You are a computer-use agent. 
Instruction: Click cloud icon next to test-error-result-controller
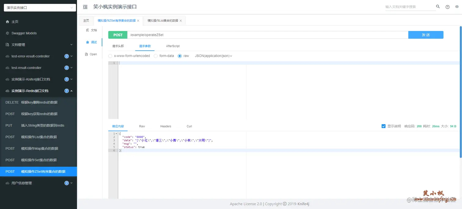pos(7,56)
